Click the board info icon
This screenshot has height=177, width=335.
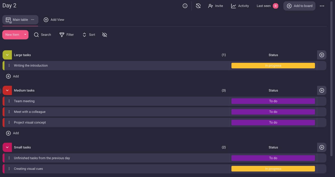(x=185, y=6)
